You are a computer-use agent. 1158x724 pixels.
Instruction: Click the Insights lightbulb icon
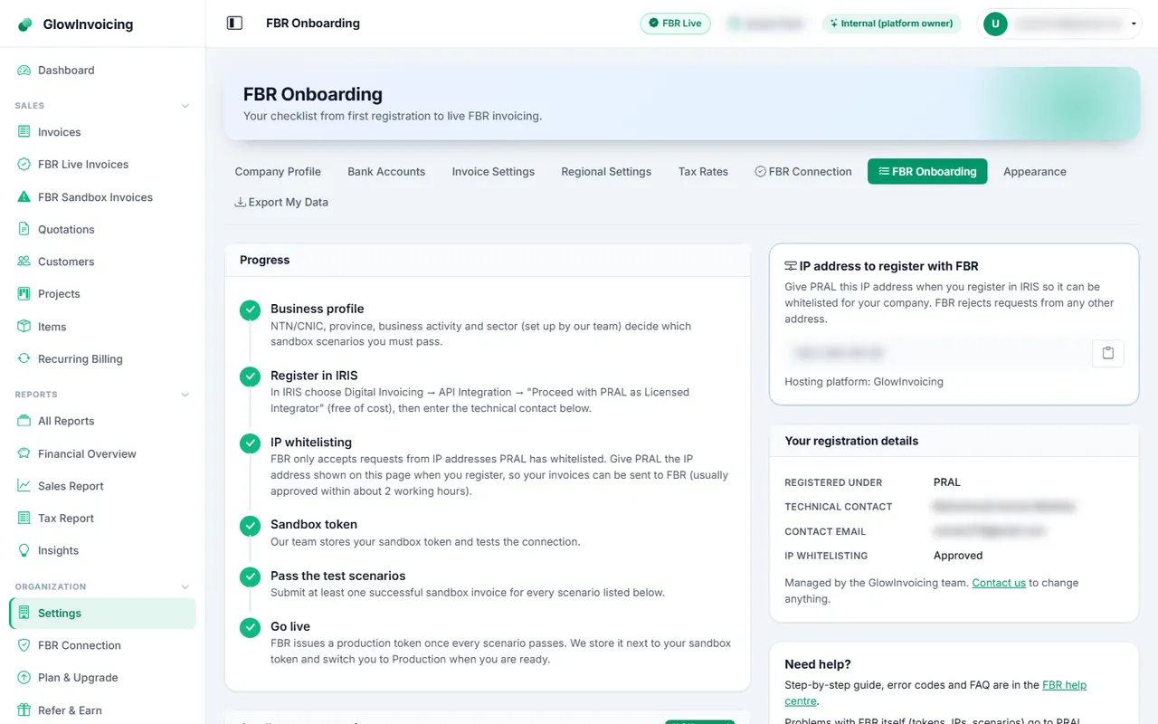coord(24,550)
